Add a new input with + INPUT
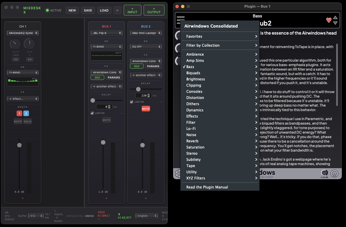Viewport: 346px width, 227px height. [132, 10]
